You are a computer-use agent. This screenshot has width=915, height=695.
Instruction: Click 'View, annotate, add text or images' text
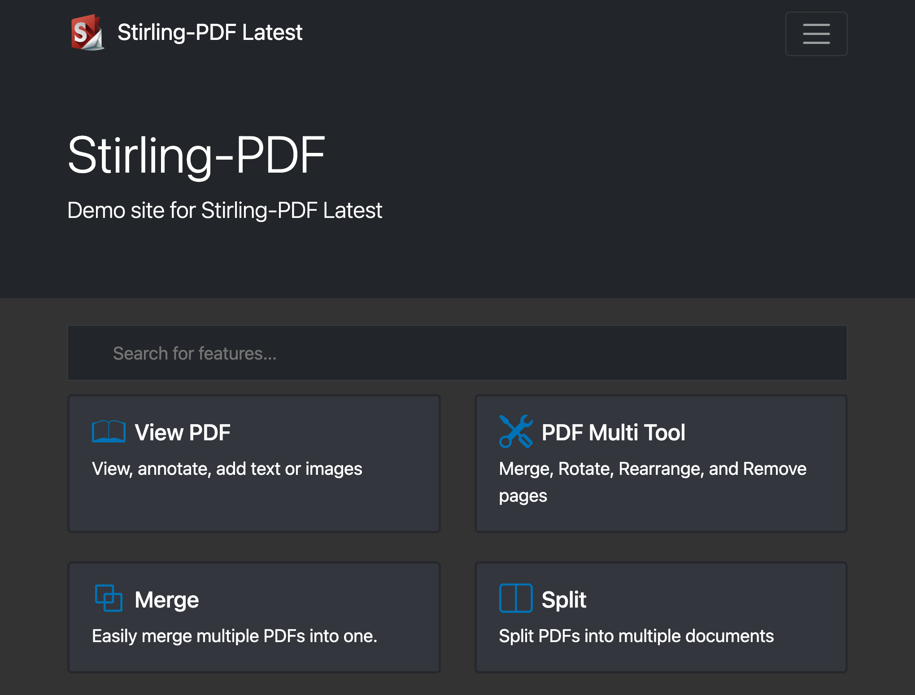227,469
